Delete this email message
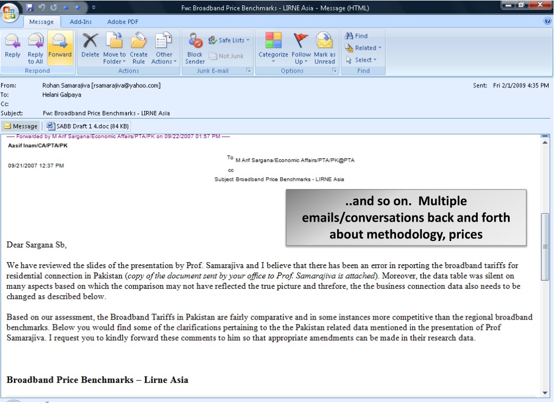 (90, 48)
